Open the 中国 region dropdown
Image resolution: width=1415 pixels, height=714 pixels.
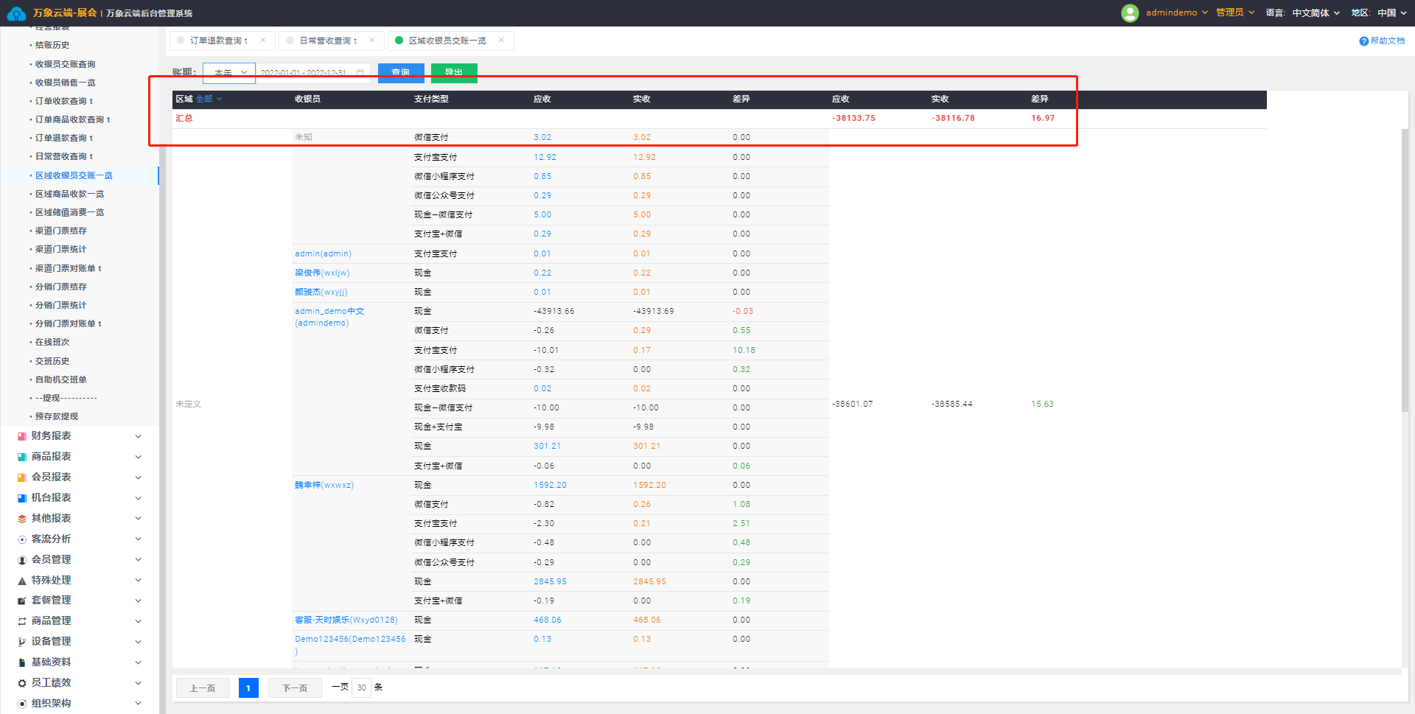[x=1391, y=13]
